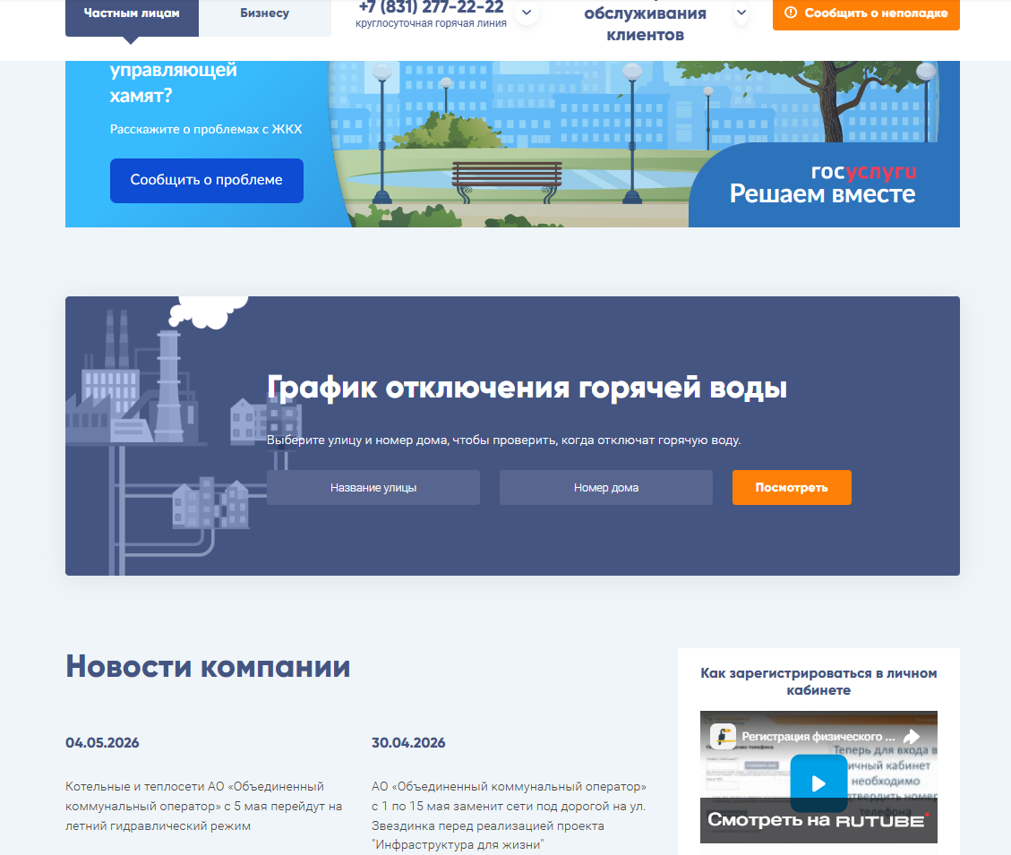Click the park bench banner illustration

(507, 181)
